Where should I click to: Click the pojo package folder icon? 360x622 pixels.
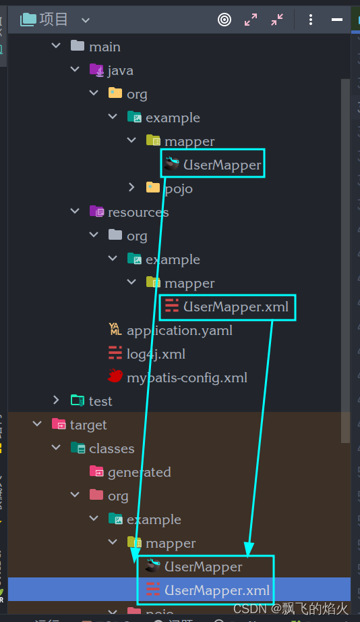coord(153,187)
